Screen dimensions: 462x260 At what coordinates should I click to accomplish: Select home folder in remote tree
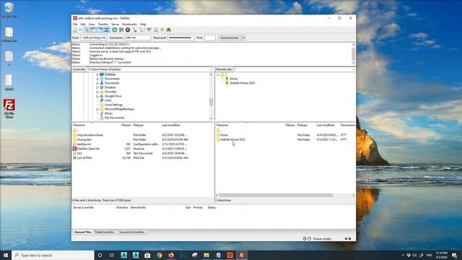(234, 79)
